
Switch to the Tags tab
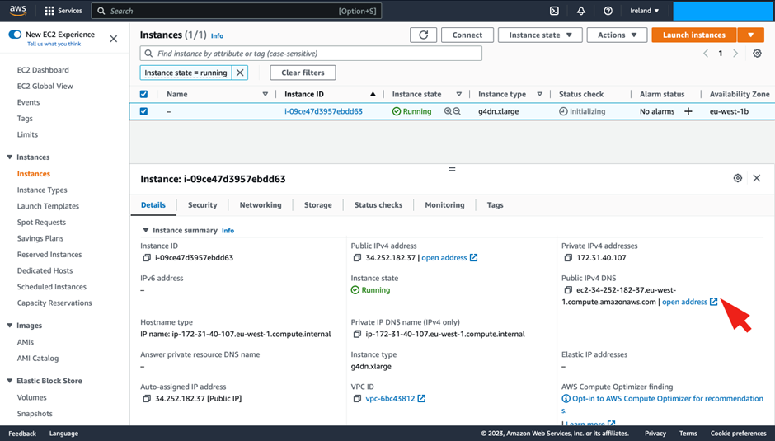coord(495,204)
